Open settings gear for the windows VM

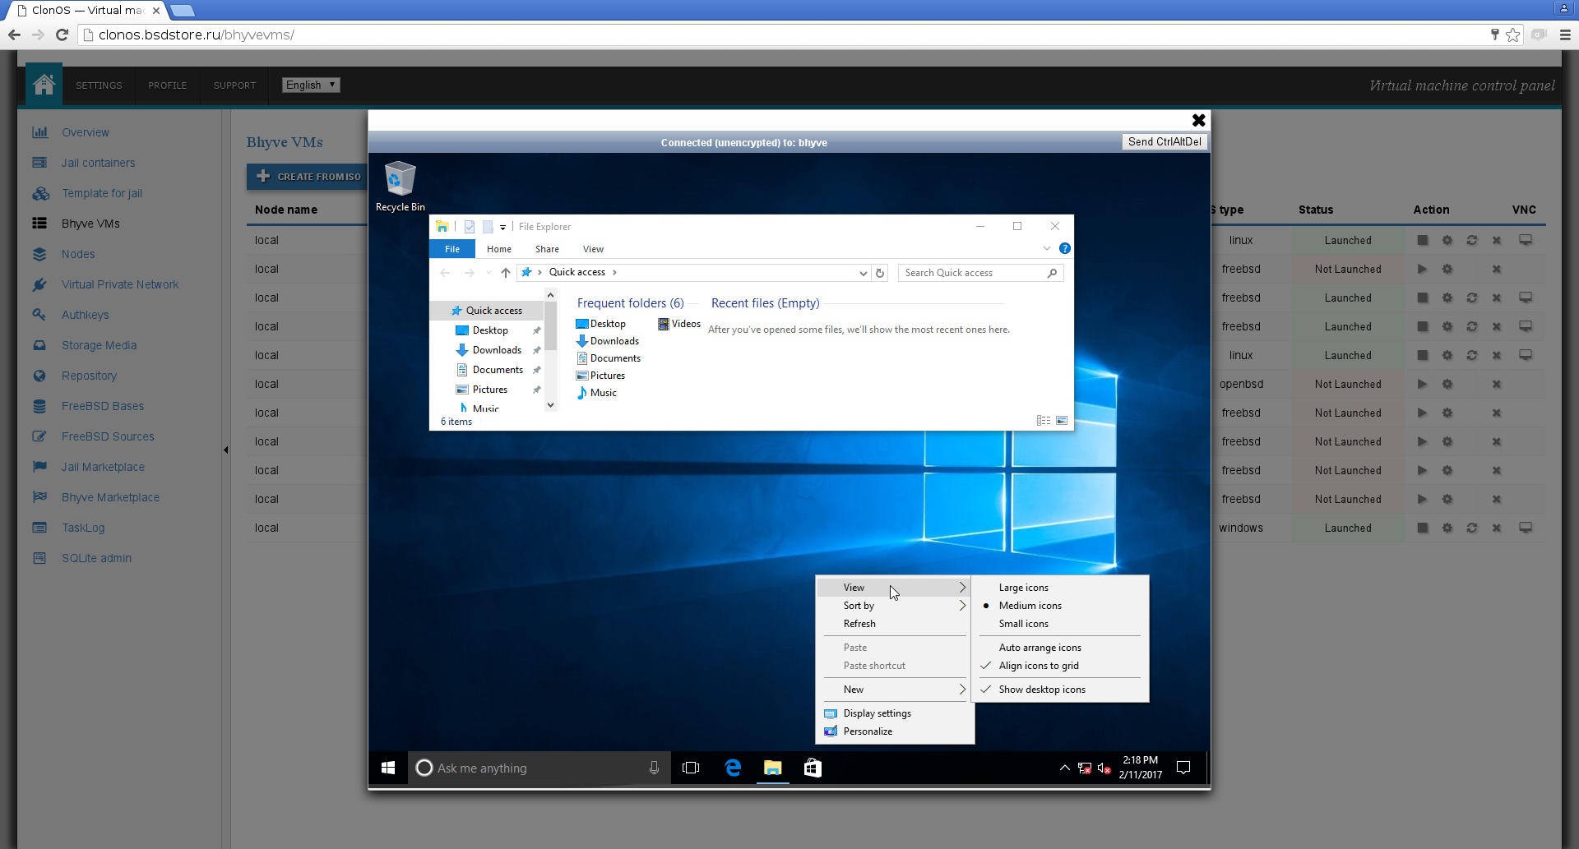(1447, 528)
